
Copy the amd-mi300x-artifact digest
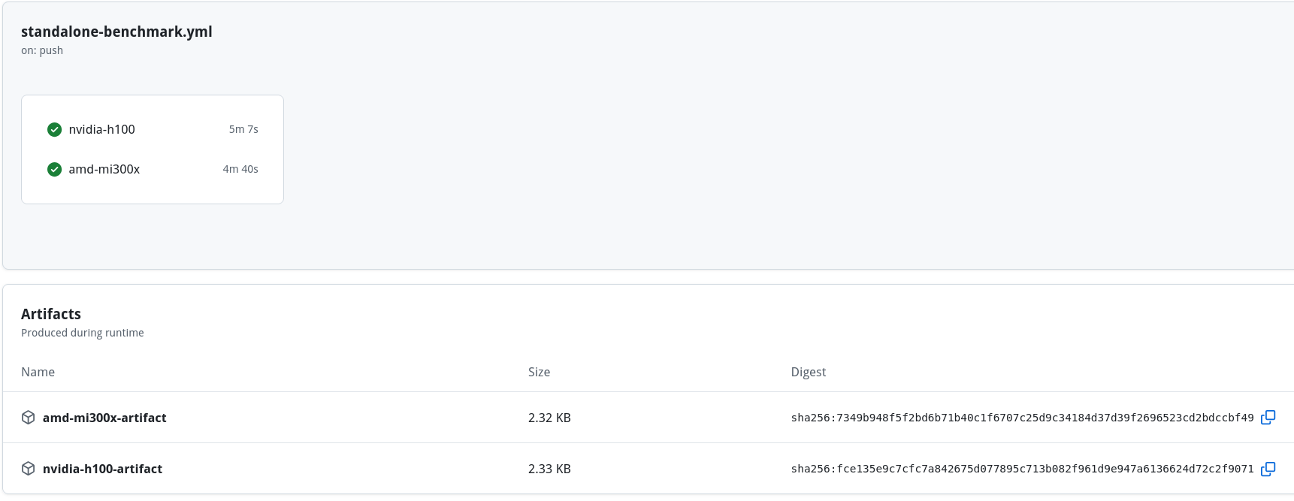click(x=1268, y=418)
